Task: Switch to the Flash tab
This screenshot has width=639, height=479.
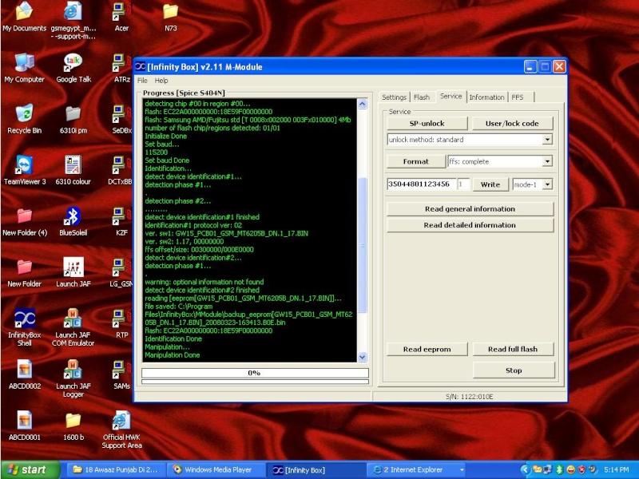Action: (422, 97)
